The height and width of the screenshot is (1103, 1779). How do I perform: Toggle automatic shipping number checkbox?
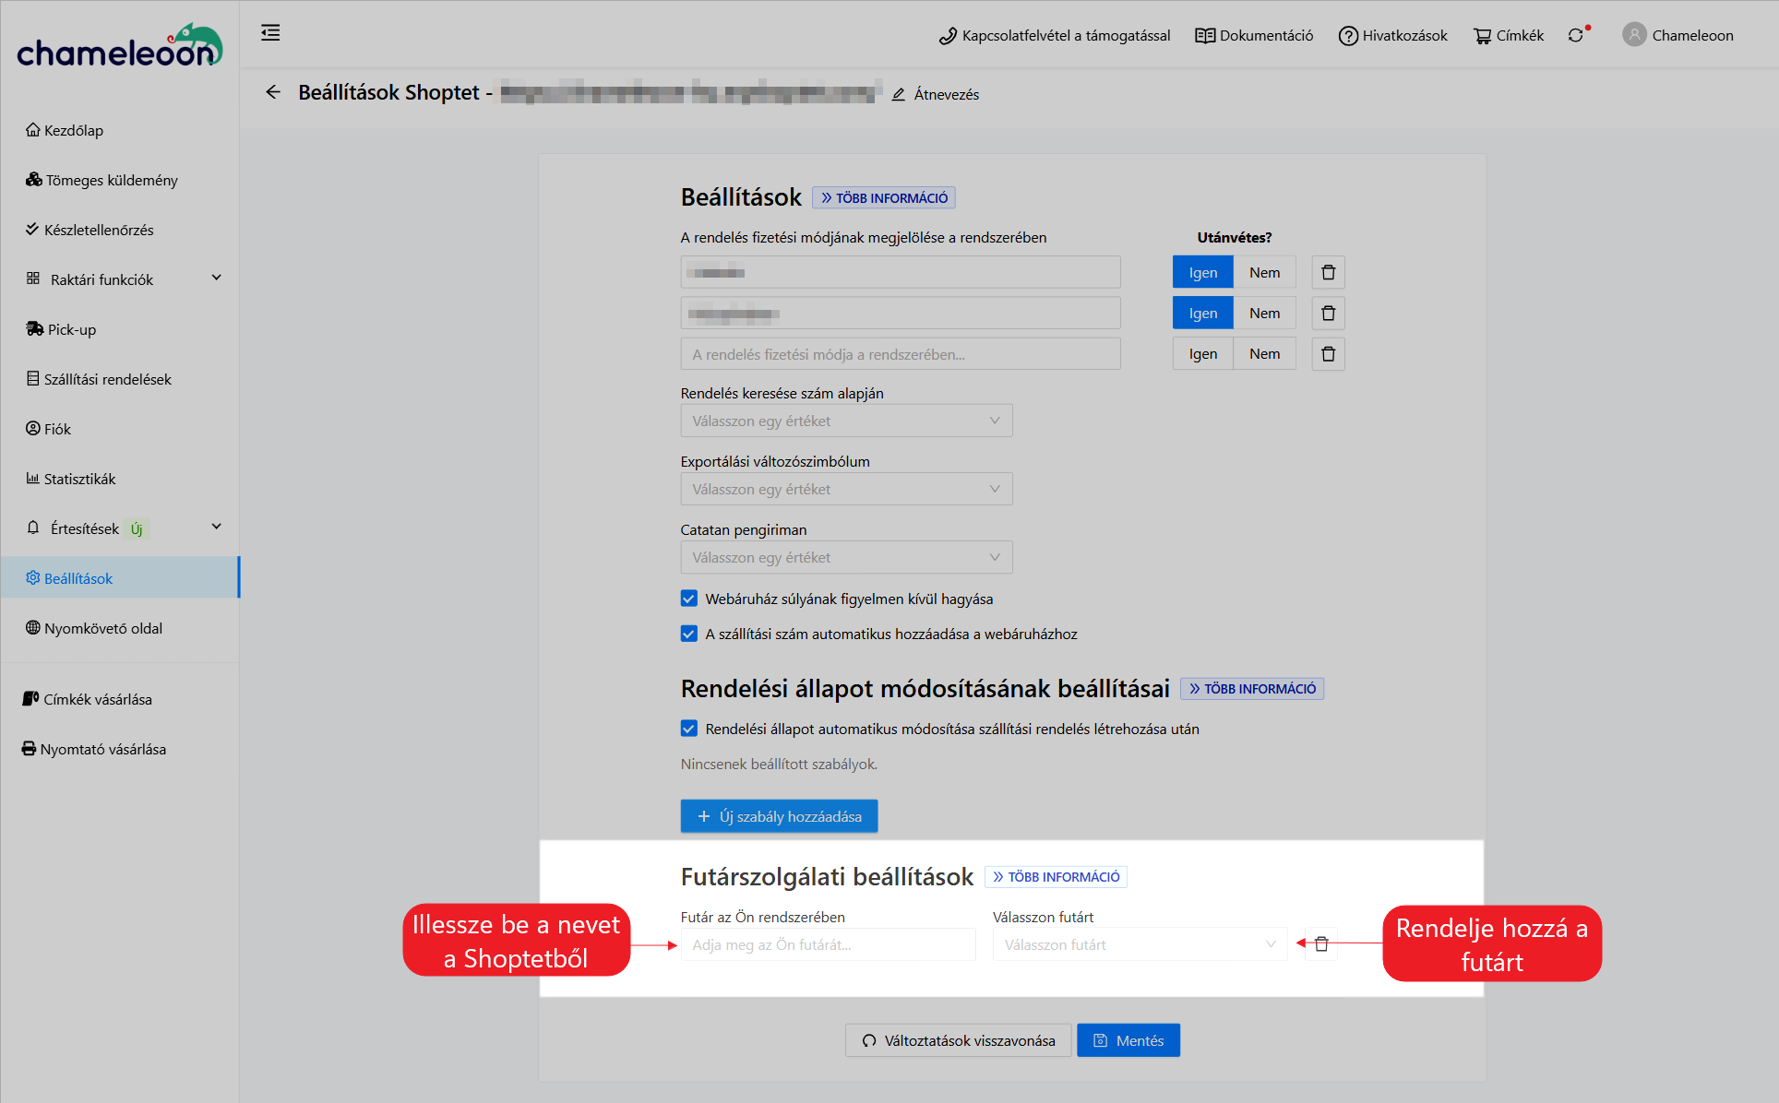tap(689, 634)
